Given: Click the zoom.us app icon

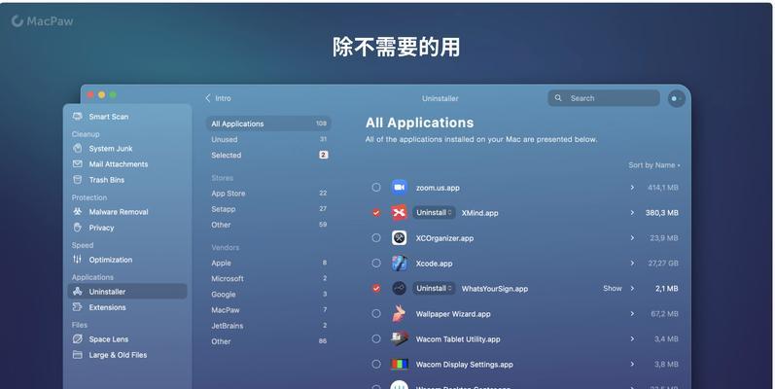Looking at the screenshot, I should pos(400,188).
